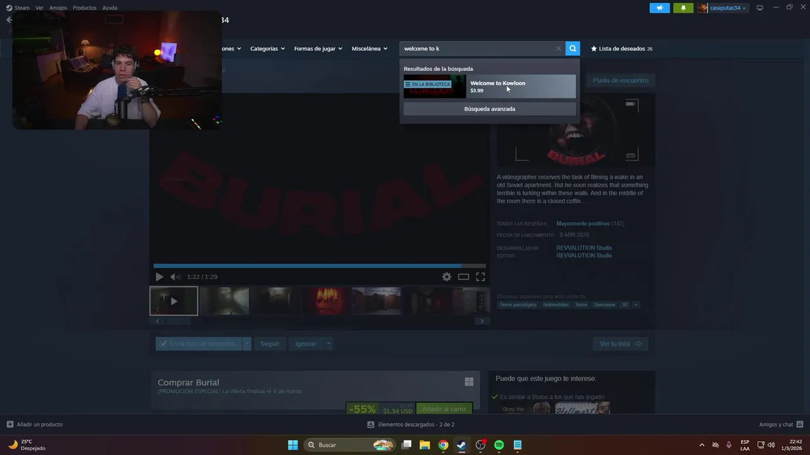
Task: Click Ignorar button
Action: 306,344
